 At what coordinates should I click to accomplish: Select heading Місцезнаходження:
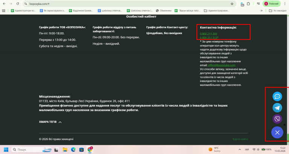(x=55, y=97)
